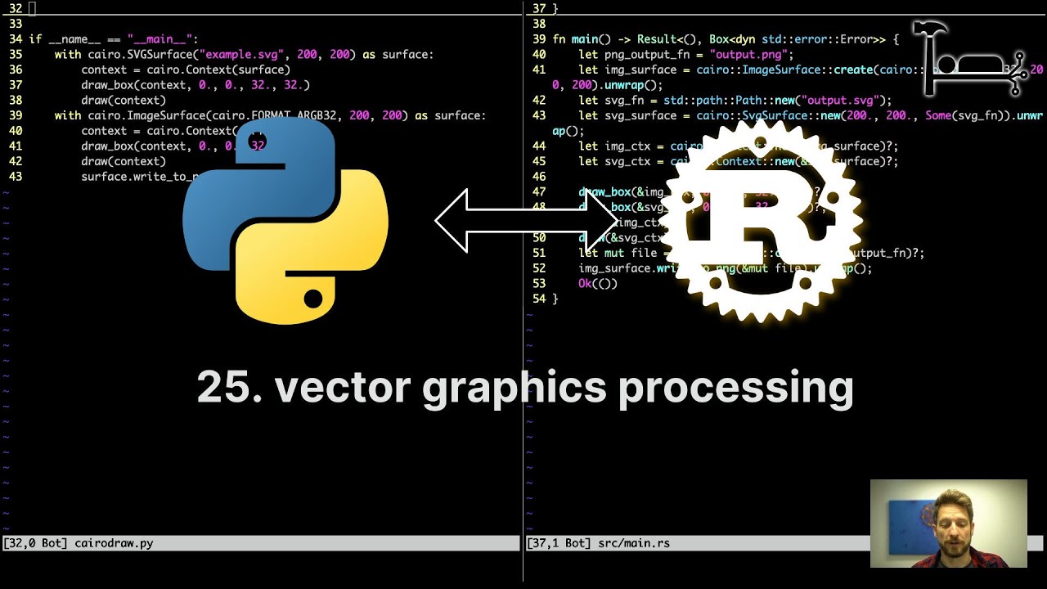Click the "output.png" string literal
The image size is (1047, 589).
[x=748, y=54]
